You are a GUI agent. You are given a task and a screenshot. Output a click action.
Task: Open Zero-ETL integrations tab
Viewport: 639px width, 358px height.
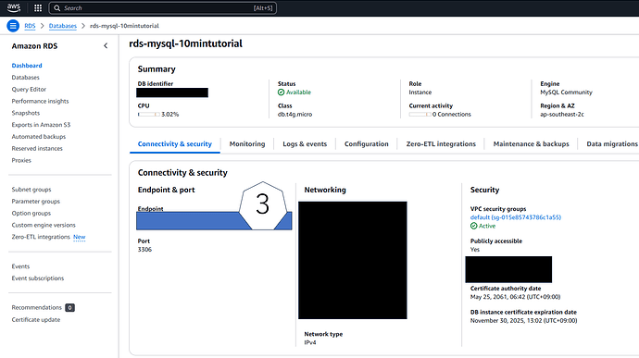click(441, 143)
